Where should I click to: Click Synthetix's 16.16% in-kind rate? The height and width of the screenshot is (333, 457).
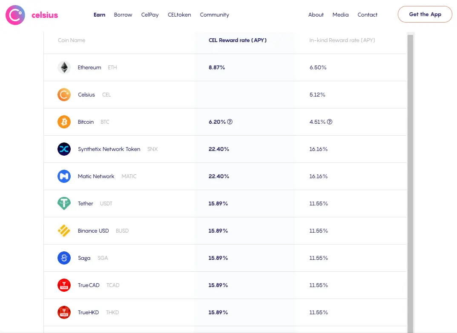pos(319,149)
